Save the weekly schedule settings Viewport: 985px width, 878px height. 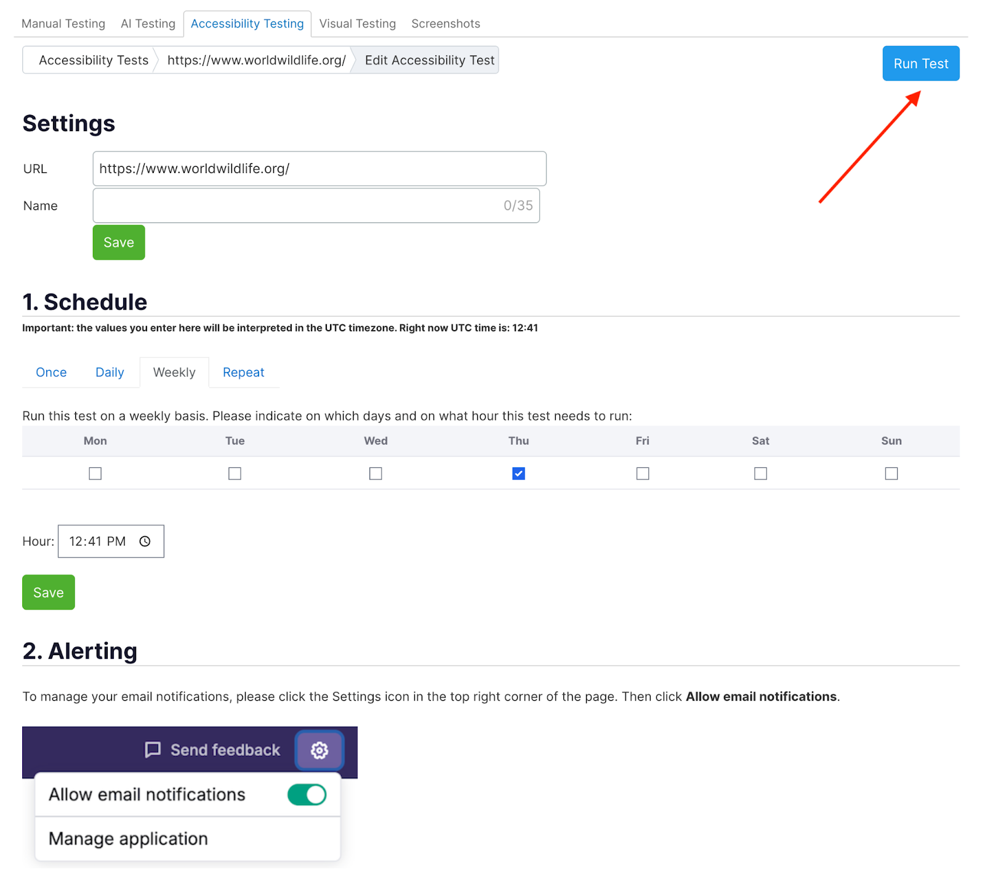click(x=49, y=592)
